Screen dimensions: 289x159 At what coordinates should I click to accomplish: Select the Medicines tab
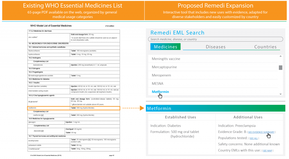point(165,47)
